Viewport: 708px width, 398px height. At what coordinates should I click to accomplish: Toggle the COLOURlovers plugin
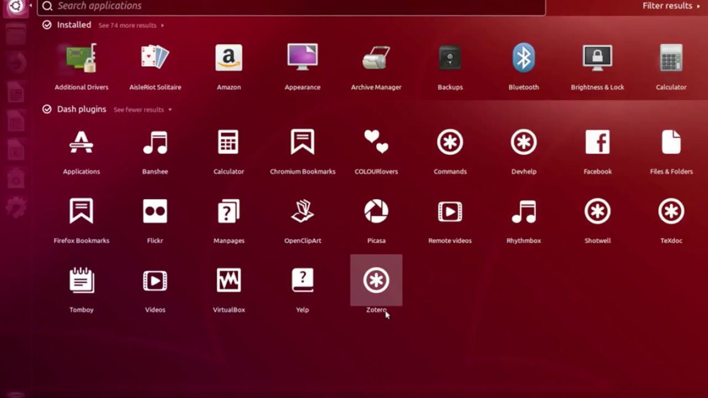pos(376,142)
